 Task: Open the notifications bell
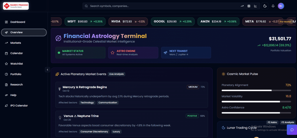tap(273, 6)
